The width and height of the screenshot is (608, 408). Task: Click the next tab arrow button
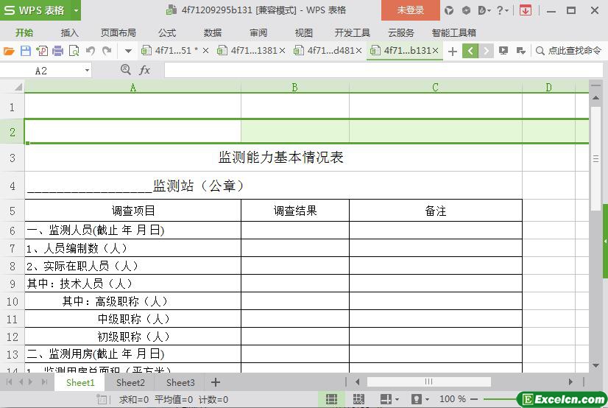pos(486,51)
